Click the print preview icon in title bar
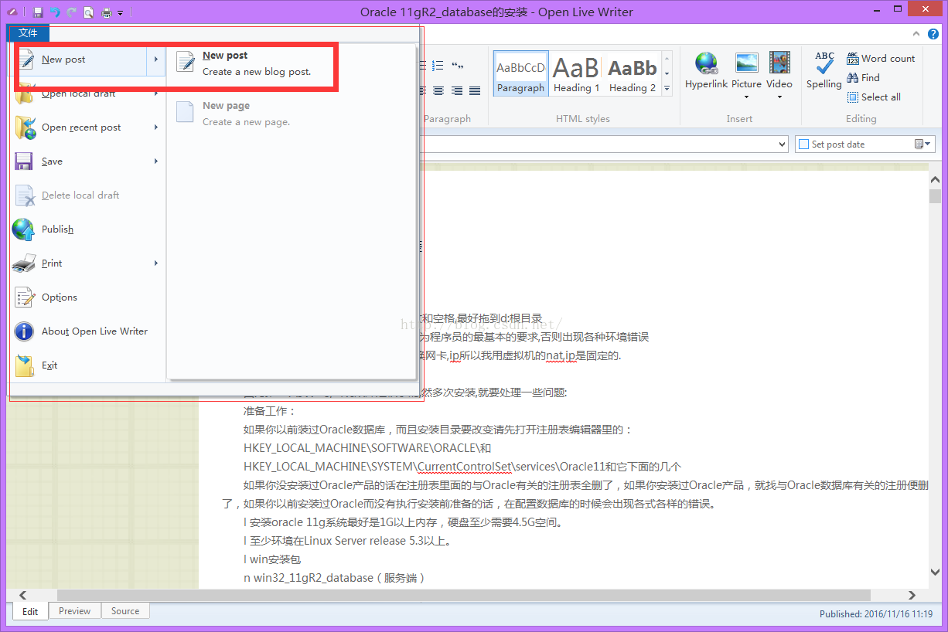Image resolution: width=948 pixels, height=632 pixels. [x=89, y=12]
